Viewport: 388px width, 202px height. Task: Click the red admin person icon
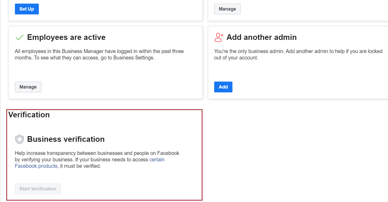click(219, 37)
